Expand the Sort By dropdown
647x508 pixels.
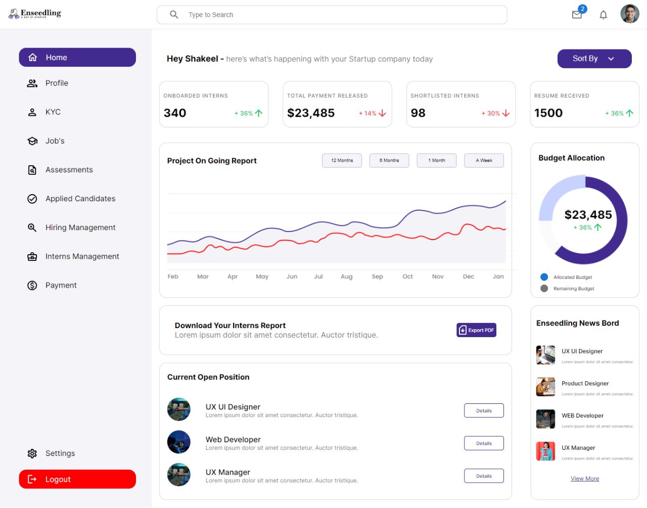[594, 59]
